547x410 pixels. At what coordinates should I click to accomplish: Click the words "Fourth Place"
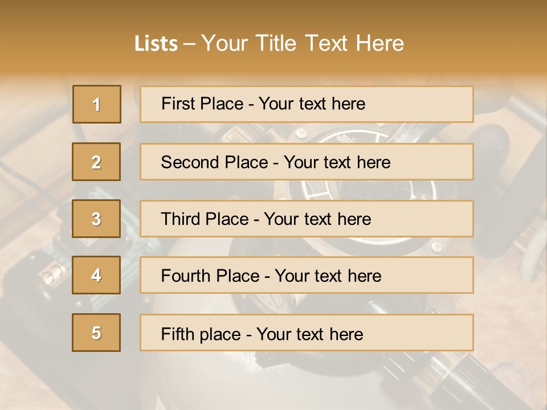(x=210, y=276)
